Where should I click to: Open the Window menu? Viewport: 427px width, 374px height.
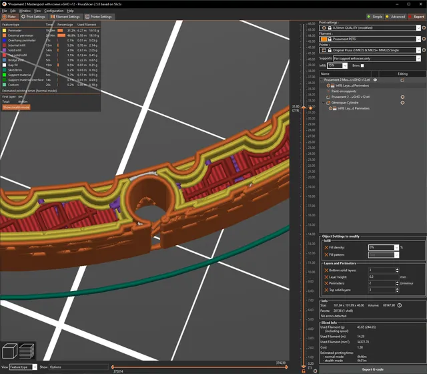(x=25, y=11)
